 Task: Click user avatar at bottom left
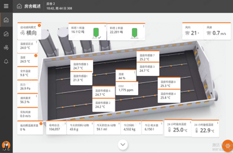pos(5,145)
